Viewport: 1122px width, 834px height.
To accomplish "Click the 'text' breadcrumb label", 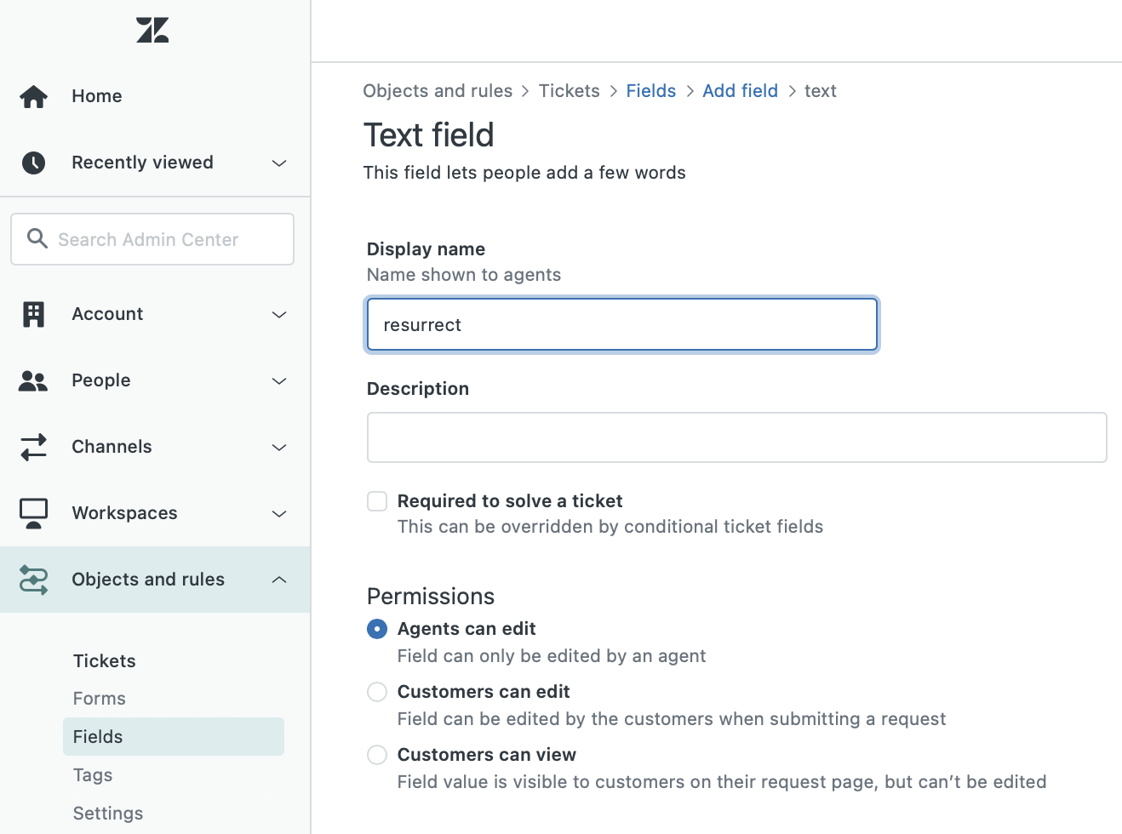I will click(x=821, y=91).
